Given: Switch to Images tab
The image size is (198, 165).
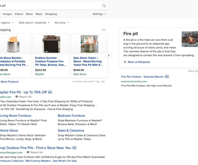Looking at the screenshot, I should [x=7, y=14].
